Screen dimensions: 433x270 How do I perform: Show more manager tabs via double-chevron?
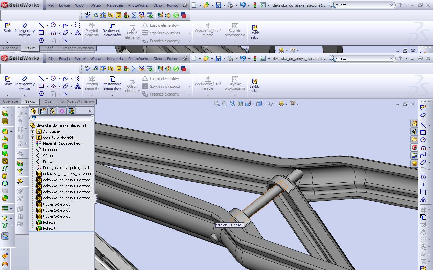pos(90,111)
